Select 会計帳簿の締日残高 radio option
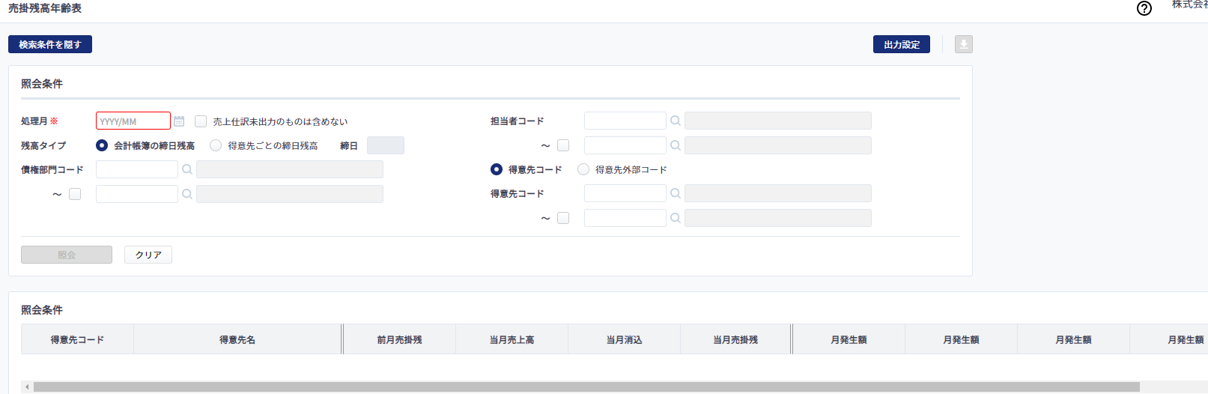Image resolution: width=1208 pixels, height=394 pixels. point(102,145)
